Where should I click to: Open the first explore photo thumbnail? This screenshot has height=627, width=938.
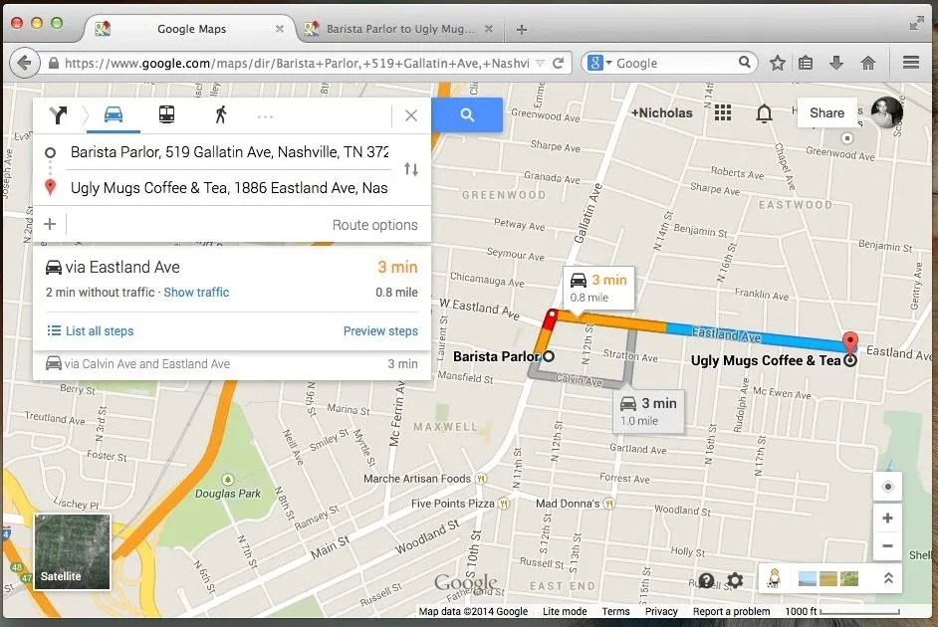pos(807,578)
